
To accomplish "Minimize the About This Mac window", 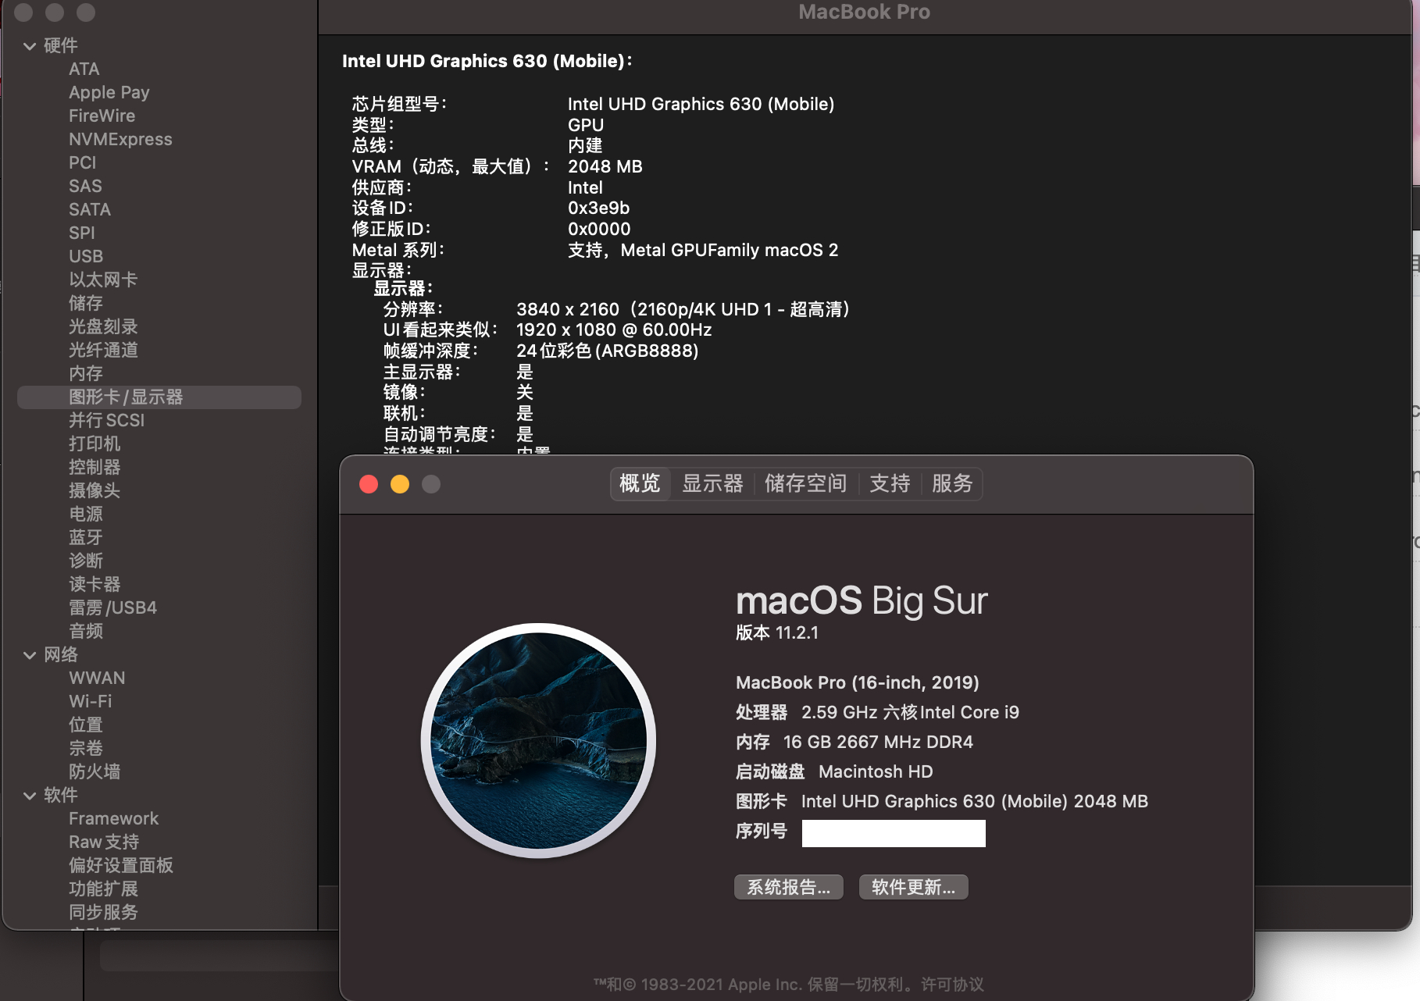I will [x=400, y=484].
